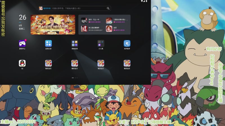Tap the red notification badge on 游戏中心

pyautogui.click(x=25, y=40)
